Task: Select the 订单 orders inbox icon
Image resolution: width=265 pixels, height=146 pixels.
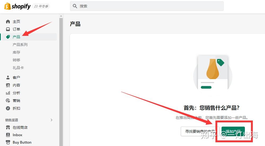Action: click(x=8, y=29)
